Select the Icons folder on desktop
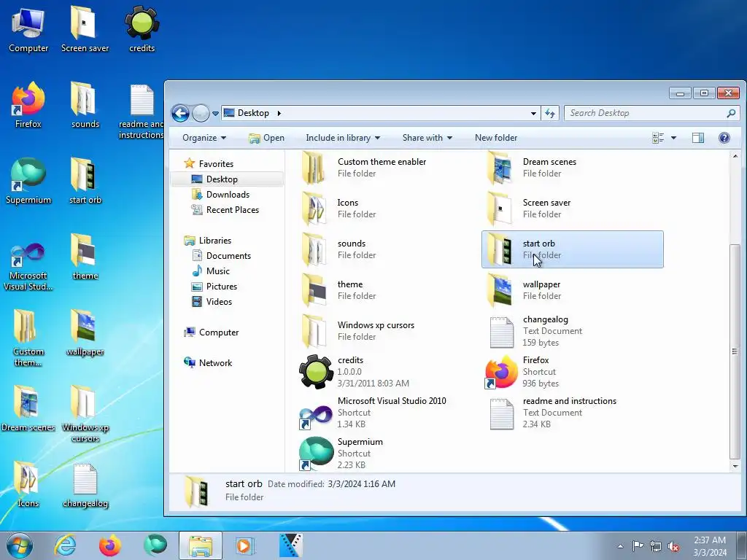Viewport: 747px width, 560px height. pyautogui.click(x=28, y=484)
